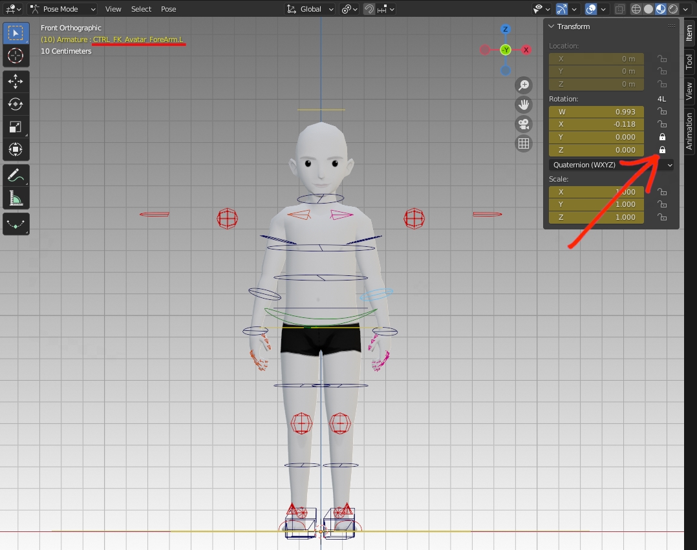Viewport: 697px width, 550px height.
Task: Toggle the Y rotation lock
Action: pyautogui.click(x=662, y=137)
